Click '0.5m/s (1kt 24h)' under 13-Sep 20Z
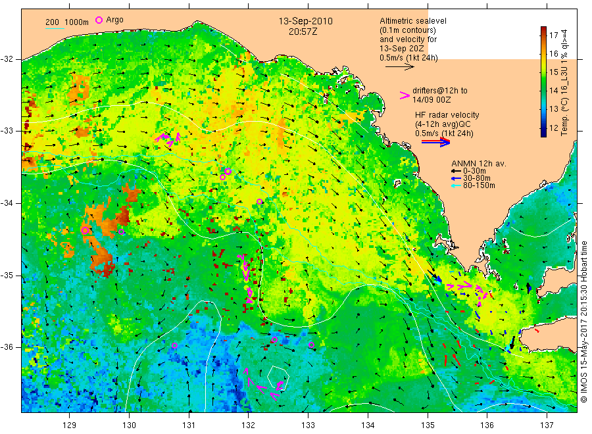592x434 pixels. (x=408, y=58)
